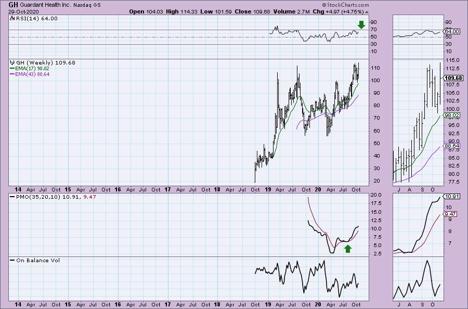The width and height of the screenshot is (468, 309).
Task: Click the On Balance Vol legend line marker
Action: pyautogui.click(x=12, y=260)
